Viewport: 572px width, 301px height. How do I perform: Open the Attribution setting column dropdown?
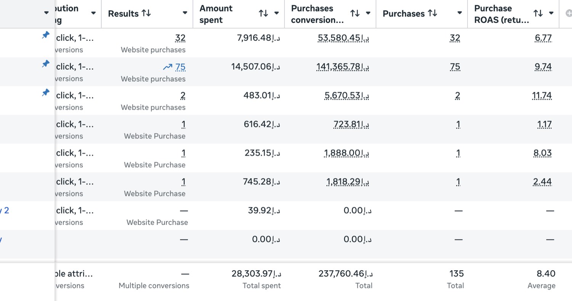[x=93, y=13]
